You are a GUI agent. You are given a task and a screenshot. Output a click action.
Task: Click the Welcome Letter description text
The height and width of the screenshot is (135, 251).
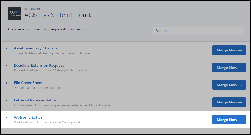pos(47,122)
